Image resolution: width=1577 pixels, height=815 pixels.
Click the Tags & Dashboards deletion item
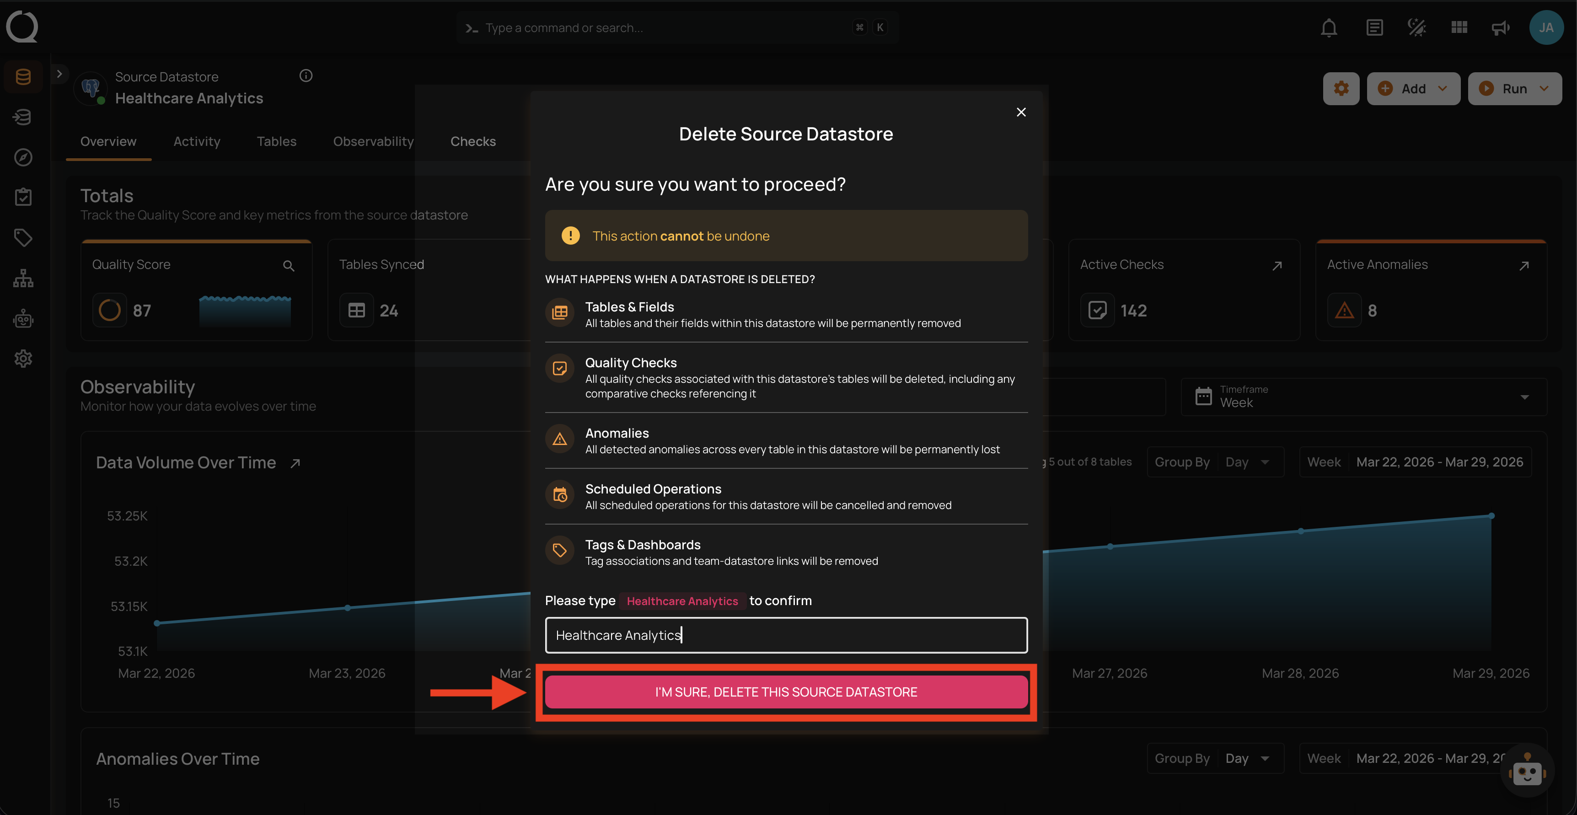pyautogui.click(x=786, y=552)
